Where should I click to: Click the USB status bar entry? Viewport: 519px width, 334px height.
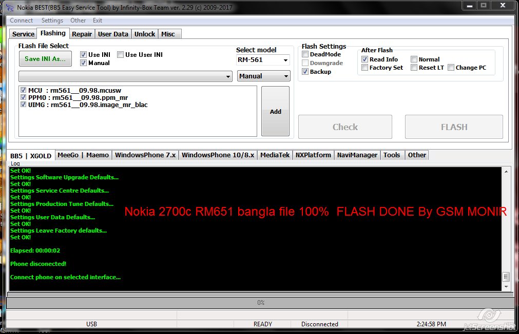(91, 324)
